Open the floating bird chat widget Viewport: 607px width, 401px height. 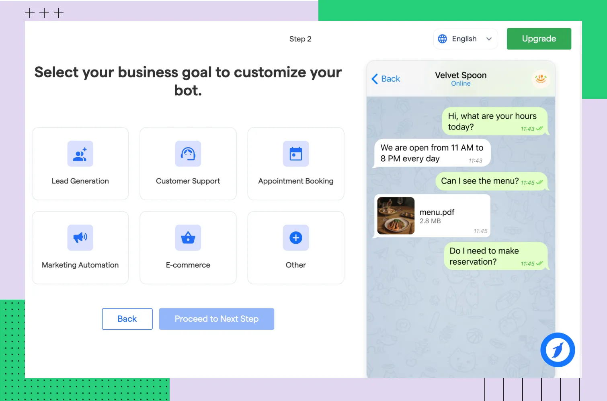click(557, 350)
